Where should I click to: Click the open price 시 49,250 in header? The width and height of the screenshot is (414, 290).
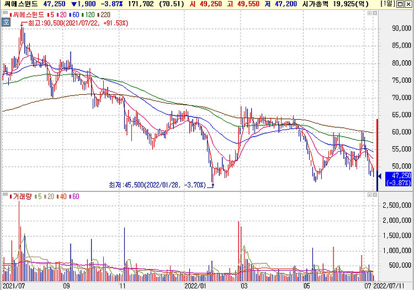point(206,4)
